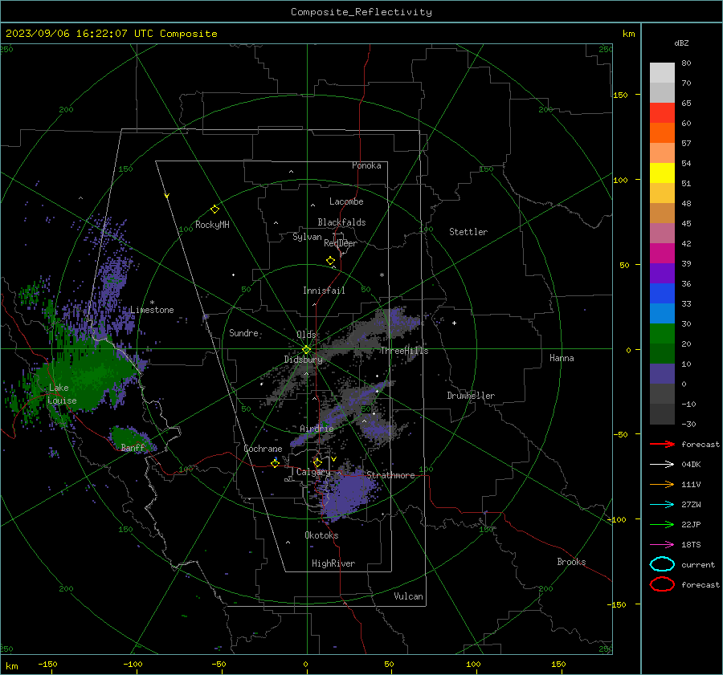
Task: Click the ThreeHills label
Action: (404, 351)
